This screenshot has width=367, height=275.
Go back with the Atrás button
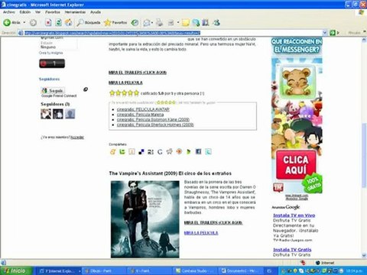pyautogui.click(x=11, y=23)
